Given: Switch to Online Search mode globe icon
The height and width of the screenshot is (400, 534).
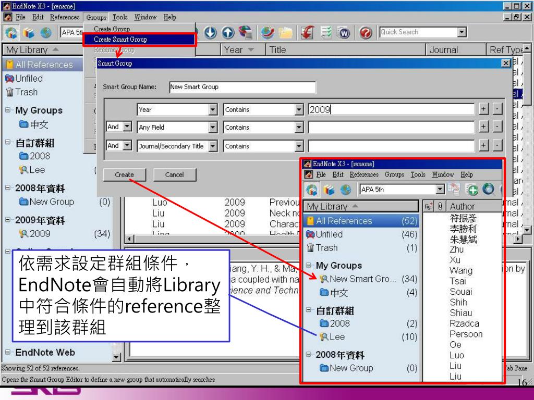Looking at the screenshot, I should click(x=46, y=33).
